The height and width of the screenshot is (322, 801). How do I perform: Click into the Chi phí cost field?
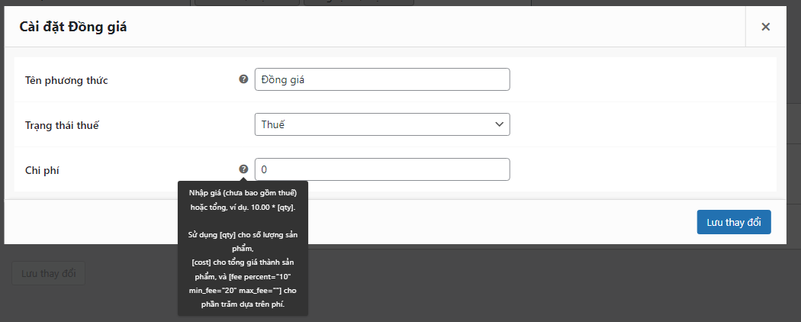tap(381, 169)
